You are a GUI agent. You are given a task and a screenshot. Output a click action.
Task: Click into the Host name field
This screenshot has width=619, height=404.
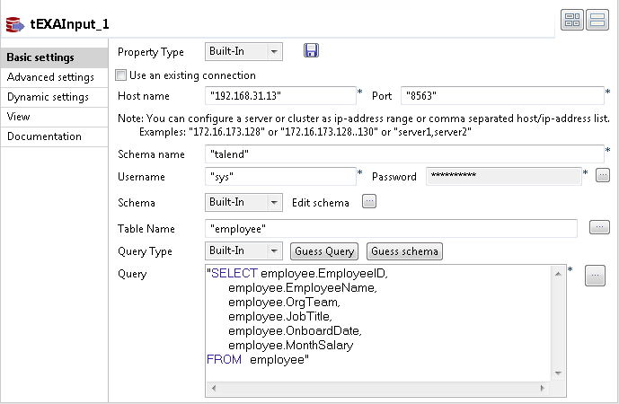(x=279, y=96)
